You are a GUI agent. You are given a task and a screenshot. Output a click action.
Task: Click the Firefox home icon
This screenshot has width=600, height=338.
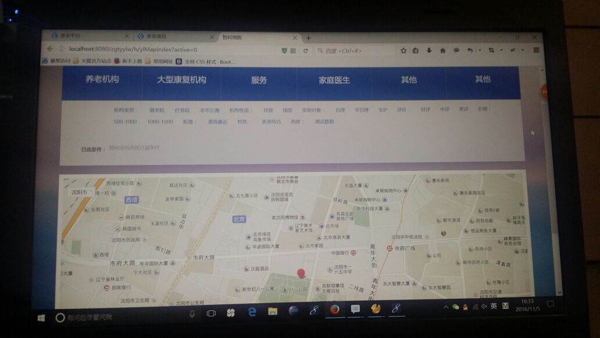click(442, 51)
